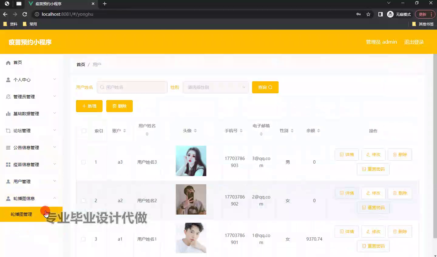Click the home icon beside 首页 in sidebar
437x257 pixels.
click(8, 63)
